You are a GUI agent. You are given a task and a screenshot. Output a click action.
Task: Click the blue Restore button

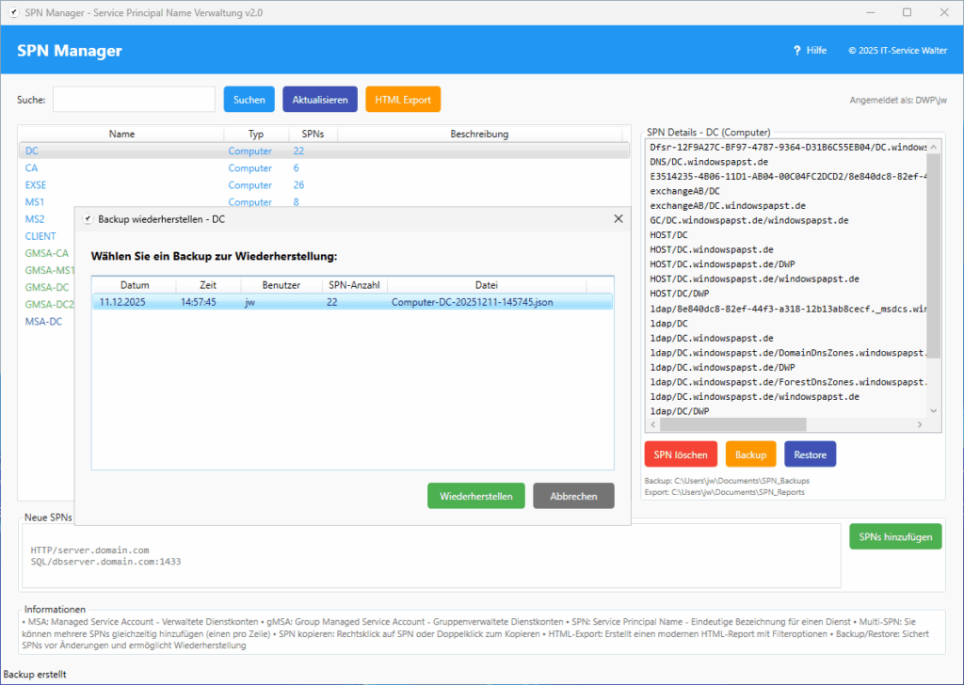(x=810, y=454)
